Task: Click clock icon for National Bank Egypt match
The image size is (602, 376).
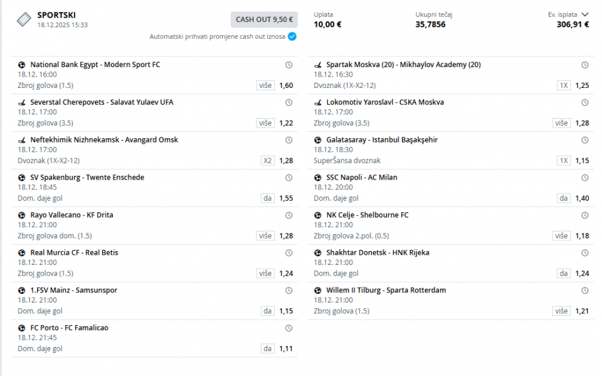Action: (x=289, y=65)
